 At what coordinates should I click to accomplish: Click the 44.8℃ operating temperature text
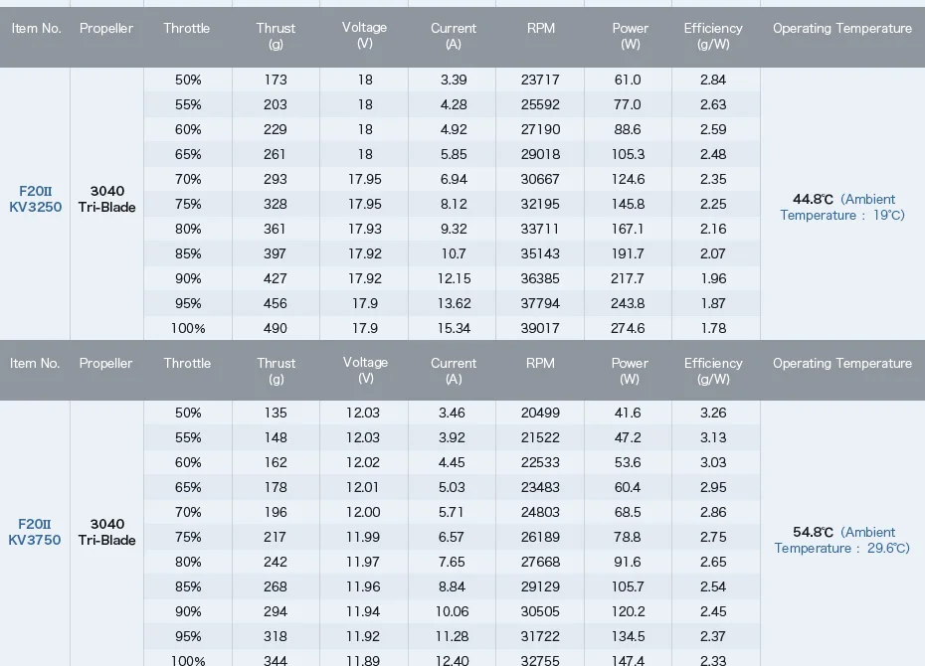point(813,199)
